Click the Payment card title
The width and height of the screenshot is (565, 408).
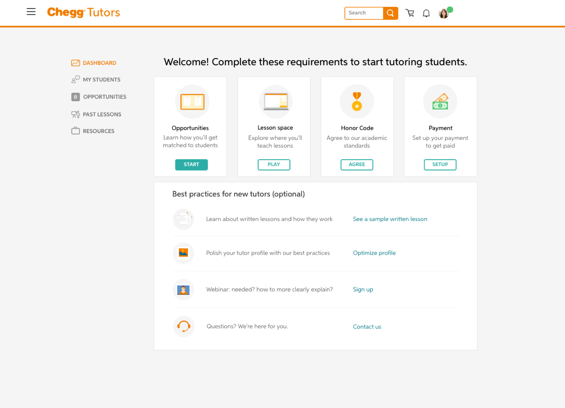click(441, 128)
